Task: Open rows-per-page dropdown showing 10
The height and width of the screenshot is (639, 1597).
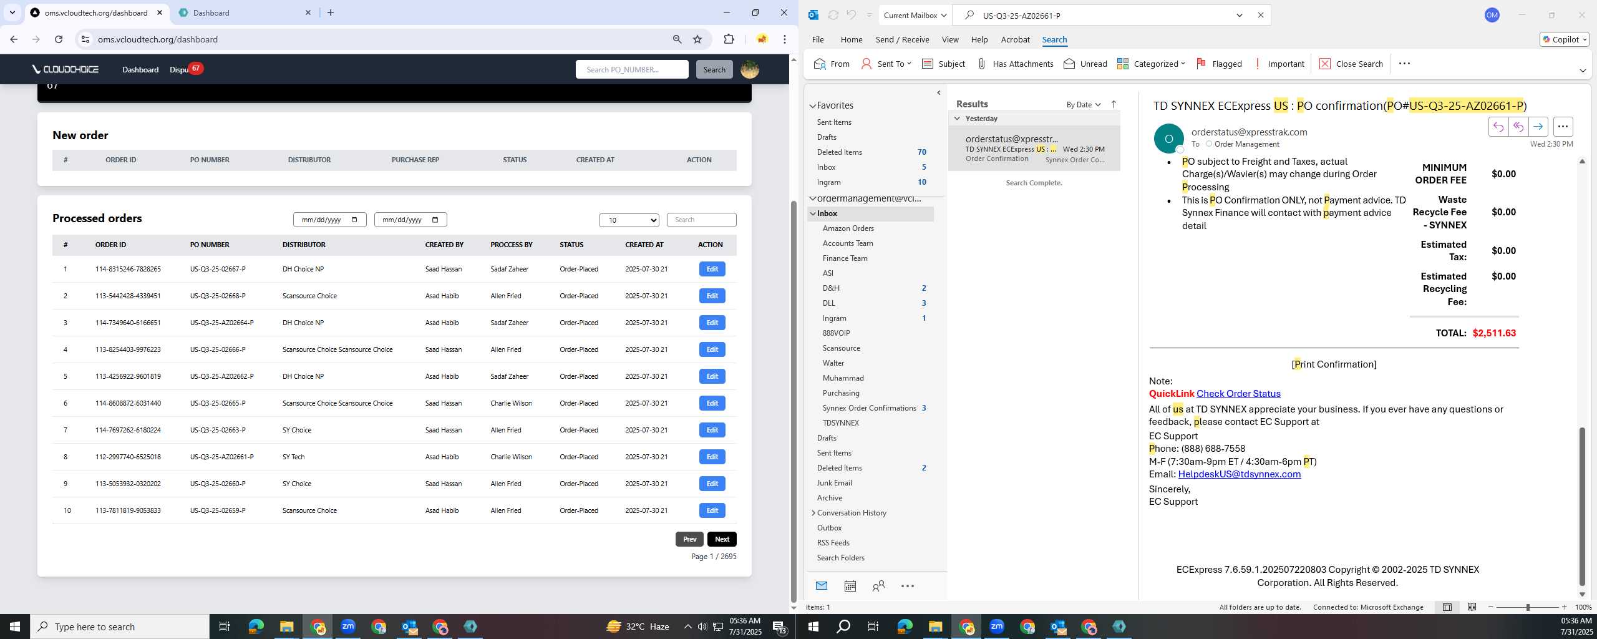Action: click(x=629, y=220)
